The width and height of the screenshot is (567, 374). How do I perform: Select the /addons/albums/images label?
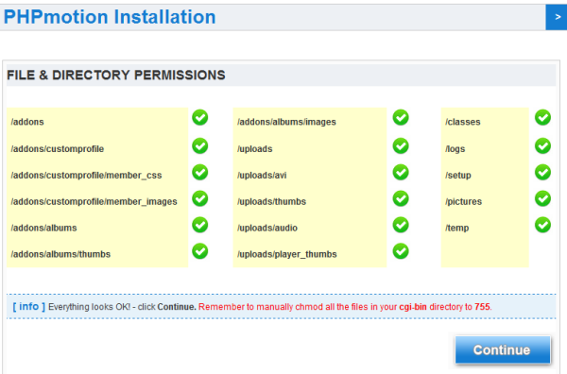pos(286,122)
